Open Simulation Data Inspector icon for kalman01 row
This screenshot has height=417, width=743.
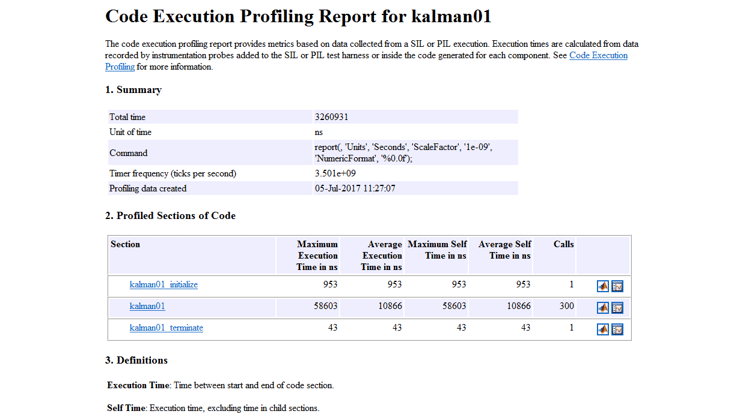point(617,308)
